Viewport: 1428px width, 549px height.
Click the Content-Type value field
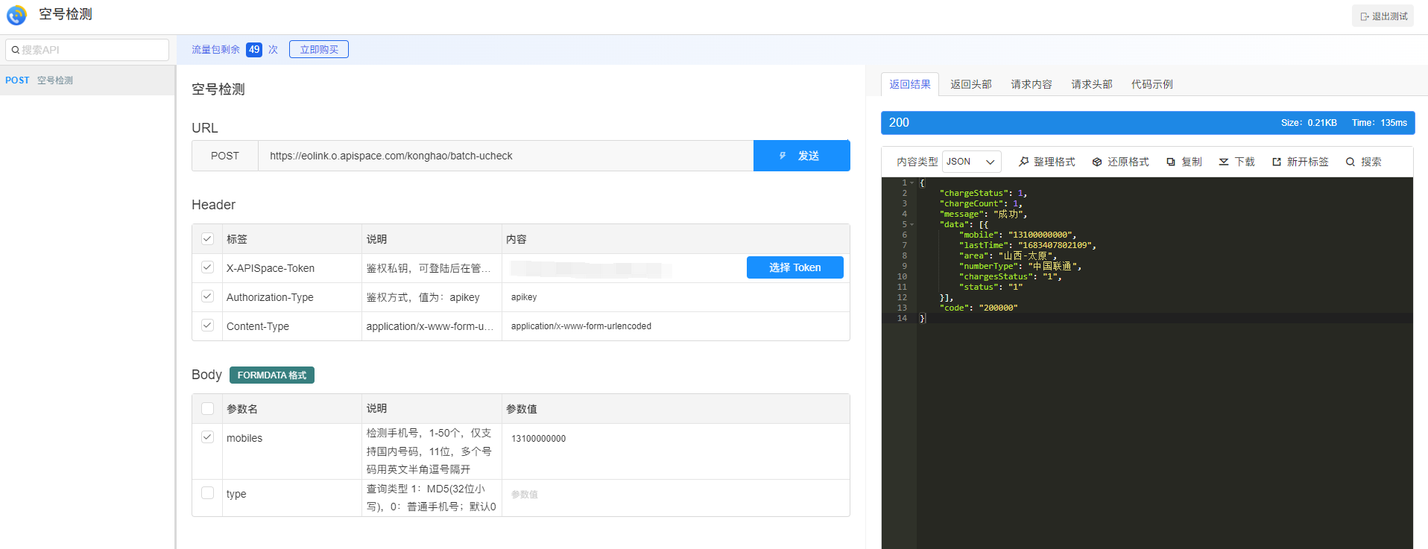tap(675, 326)
